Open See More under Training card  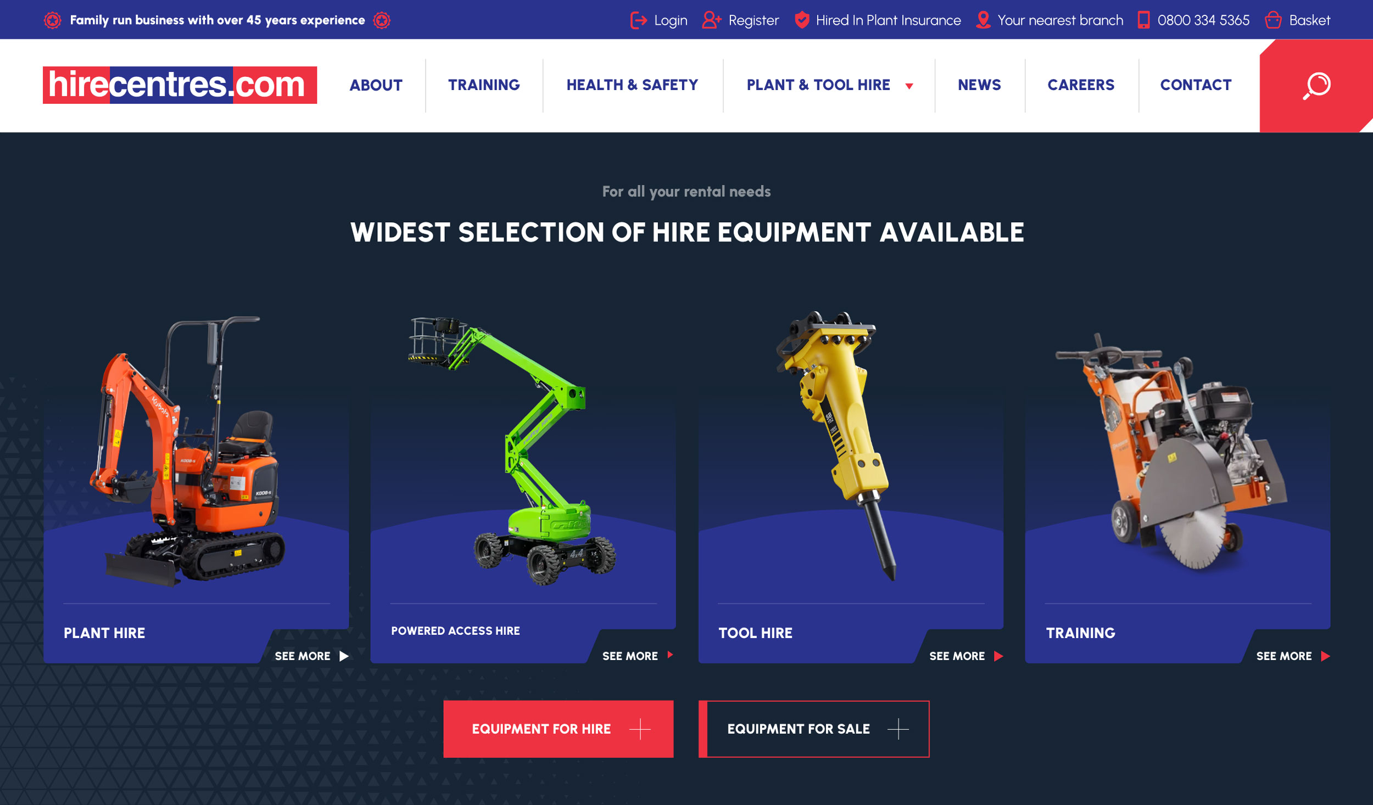click(1292, 656)
